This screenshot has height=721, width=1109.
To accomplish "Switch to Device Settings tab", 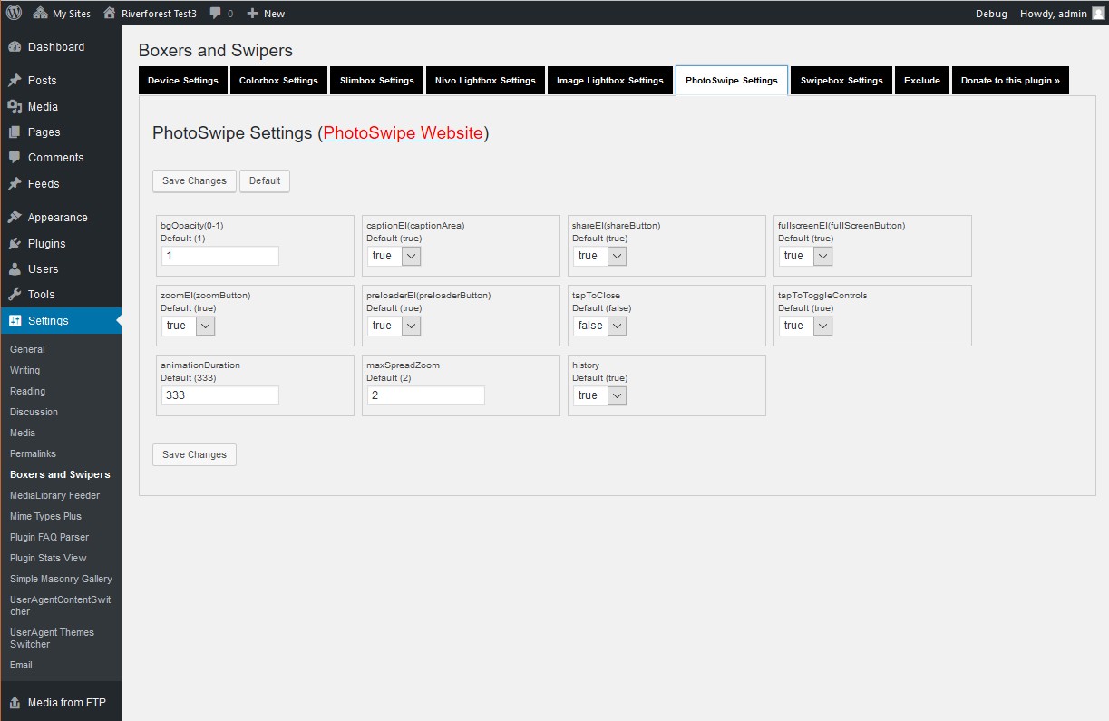I will pyautogui.click(x=183, y=80).
